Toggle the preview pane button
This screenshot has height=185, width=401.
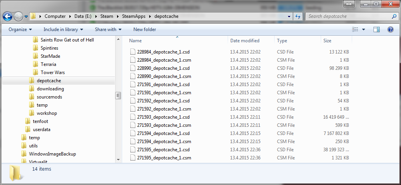click(377, 29)
